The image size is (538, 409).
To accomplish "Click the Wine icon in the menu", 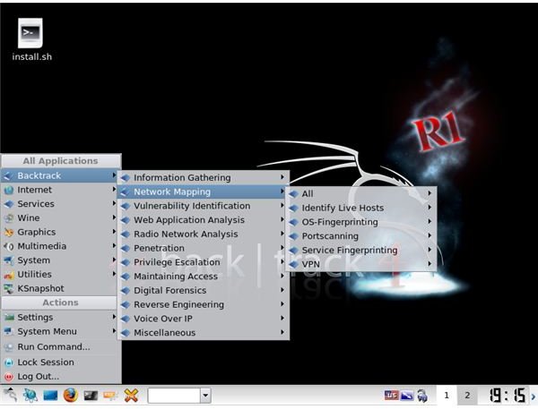I will (9, 218).
